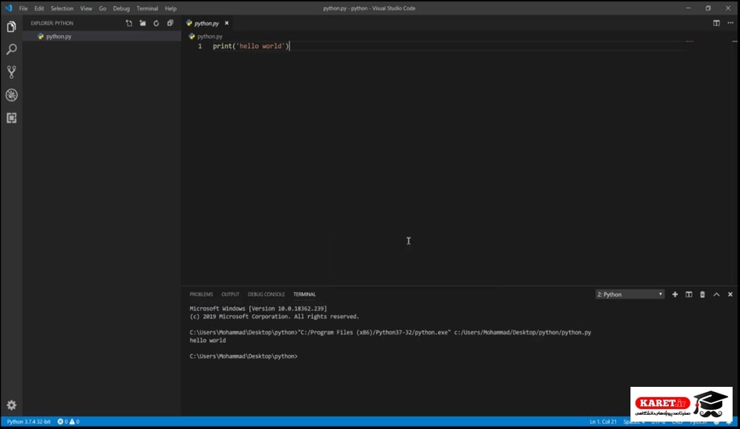Click line number 1 in the gutter
The width and height of the screenshot is (740, 429).
pos(200,47)
